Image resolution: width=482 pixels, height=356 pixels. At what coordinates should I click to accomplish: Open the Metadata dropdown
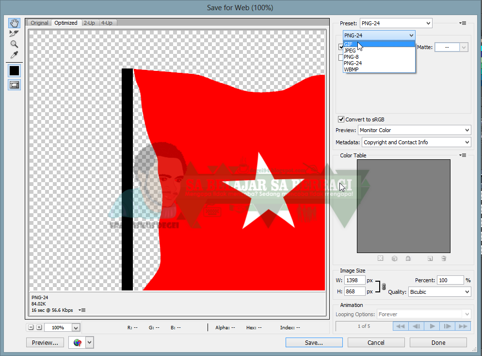416,142
